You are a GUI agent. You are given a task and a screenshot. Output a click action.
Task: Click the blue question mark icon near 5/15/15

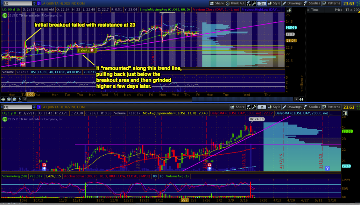click(327, 169)
